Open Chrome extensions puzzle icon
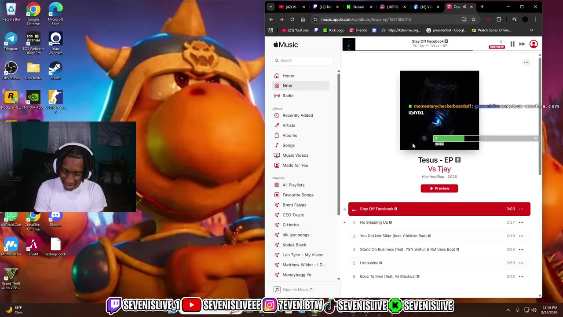The image size is (563, 317). click(x=499, y=19)
